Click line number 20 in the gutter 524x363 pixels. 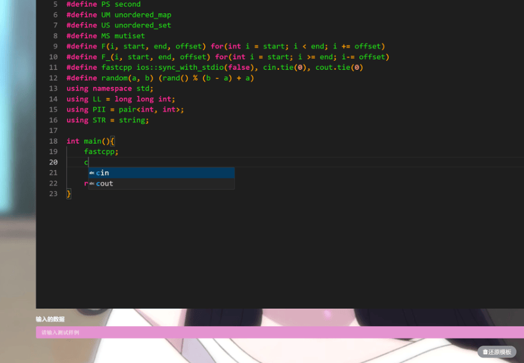(x=53, y=162)
